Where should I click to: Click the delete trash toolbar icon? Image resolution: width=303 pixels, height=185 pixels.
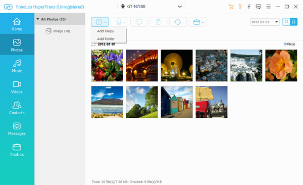pos(158,22)
